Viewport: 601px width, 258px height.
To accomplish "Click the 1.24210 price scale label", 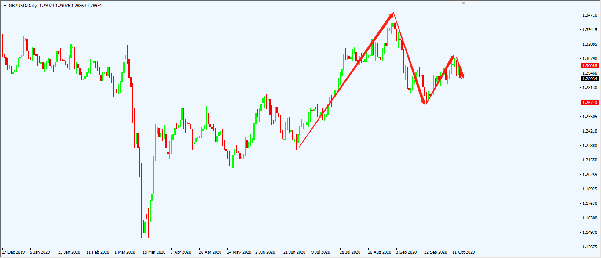I will tap(589, 131).
